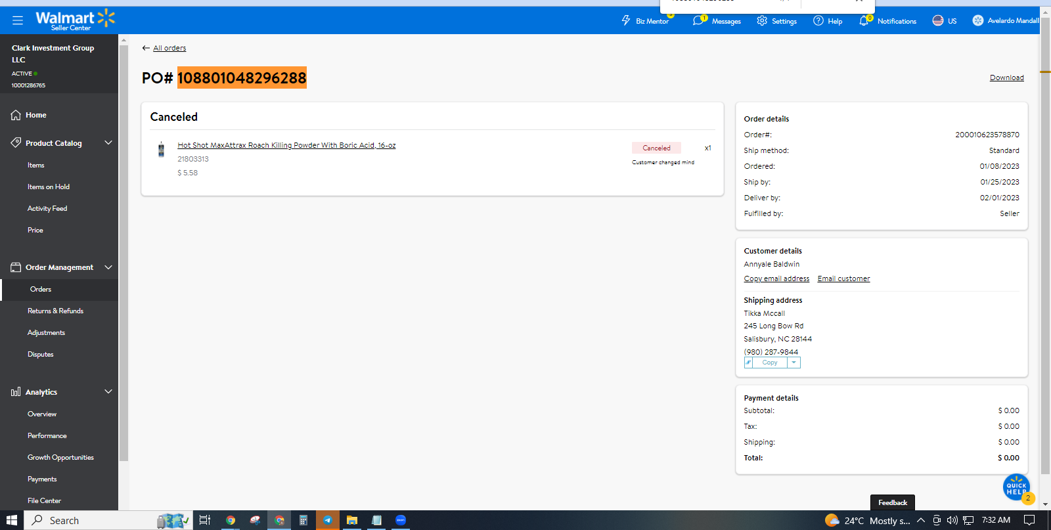Viewport: 1051px width, 530px height.
Task: Click the order number 200010623578870
Action: [987, 135]
